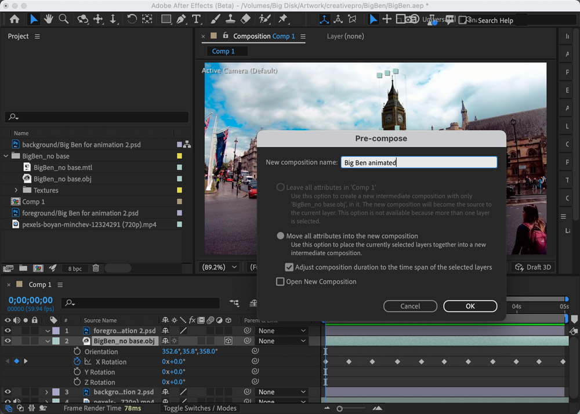Select the Pen tool
The image size is (580, 414).
[182, 19]
